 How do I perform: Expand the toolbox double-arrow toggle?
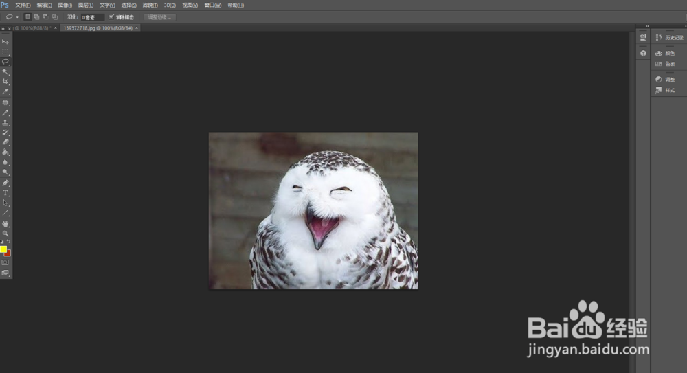(x=3, y=29)
